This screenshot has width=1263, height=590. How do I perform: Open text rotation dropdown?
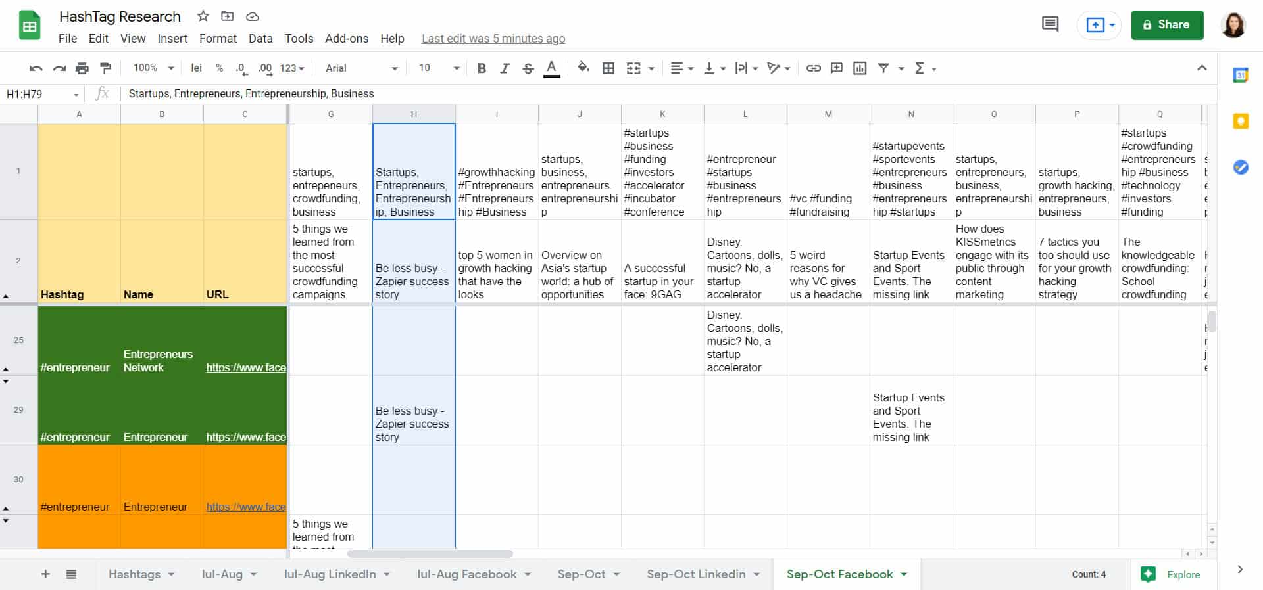pyautogui.click(x=779, y=68)
